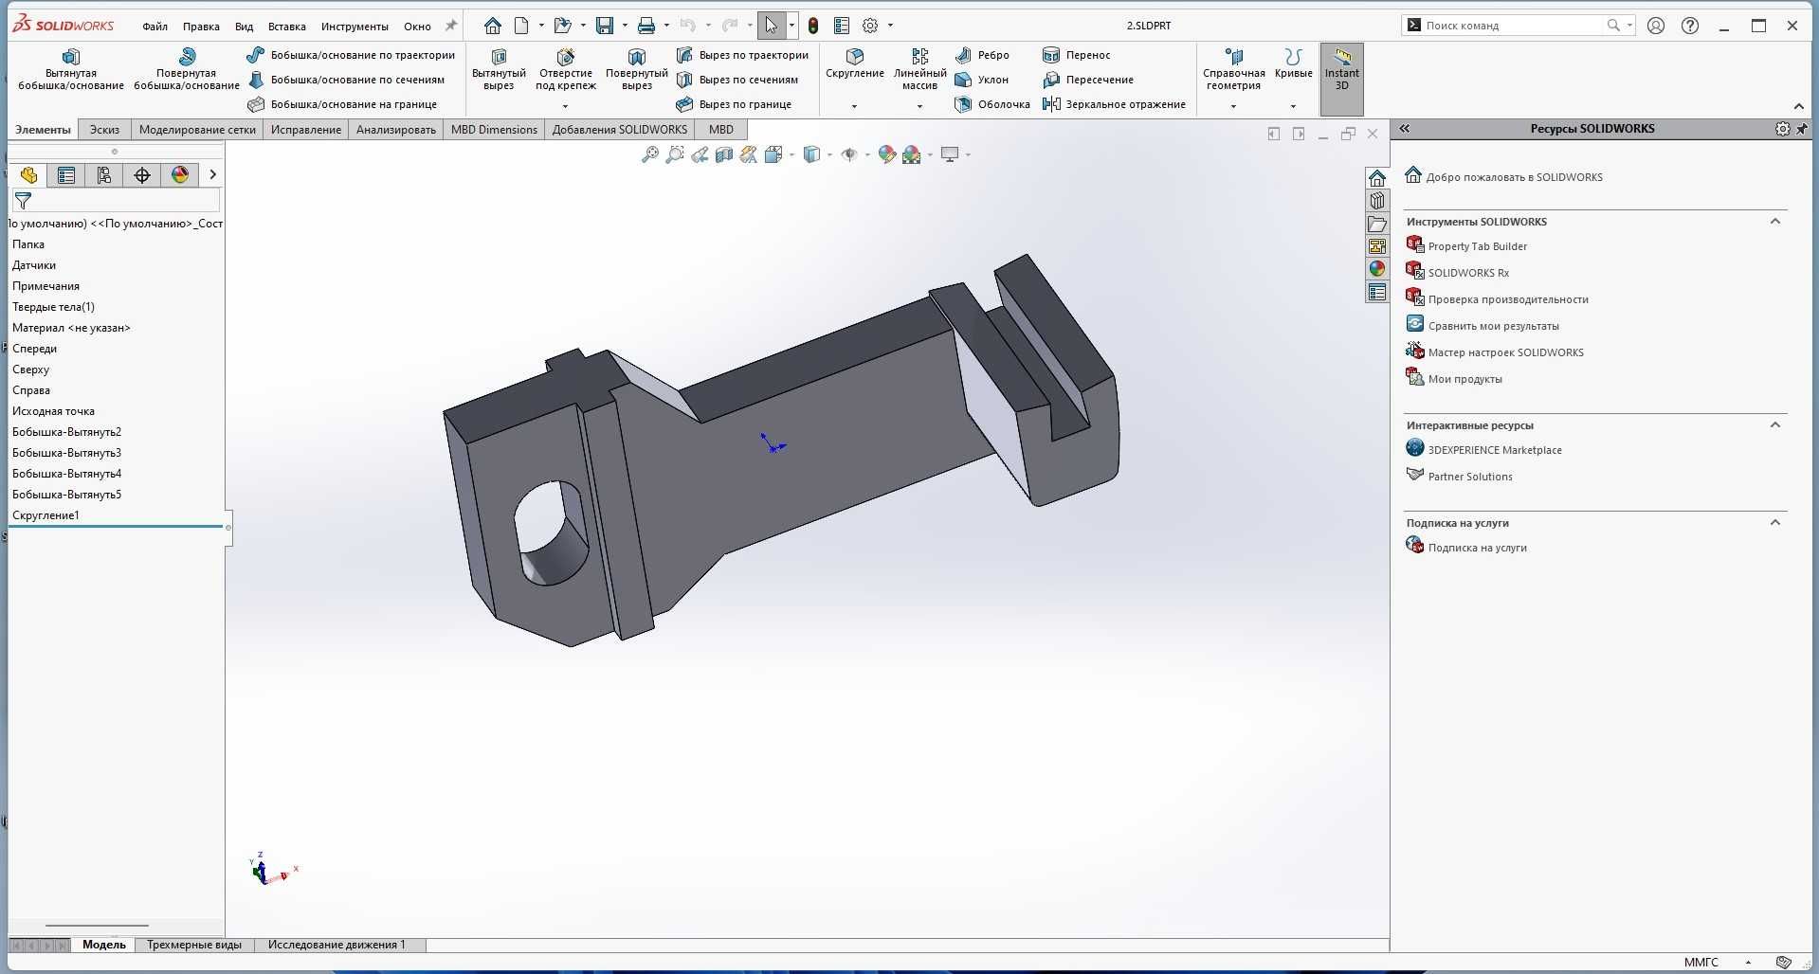Open the Appearances color ball pane tab
The height and width of the screenshot is (974, 1819).
[1377, 269]
